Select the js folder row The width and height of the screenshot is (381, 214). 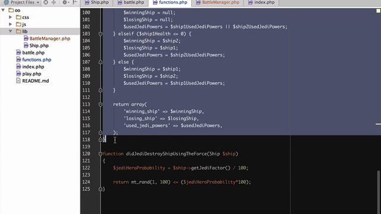coord(40,24)
